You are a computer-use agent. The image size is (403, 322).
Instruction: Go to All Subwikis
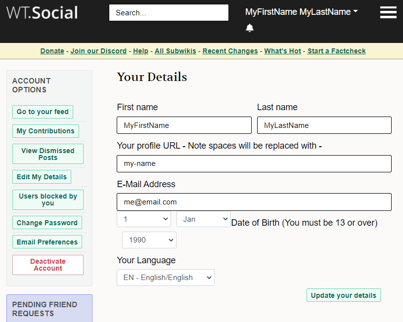coord(175,51)
